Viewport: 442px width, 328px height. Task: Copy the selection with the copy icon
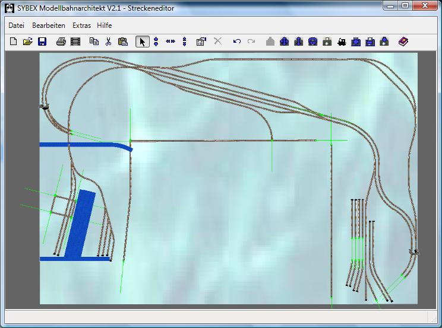point(94,42)
